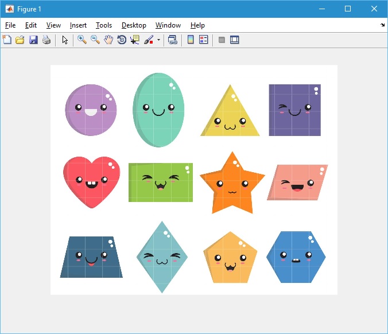Toggle the Data Cursor tool
This screenshot has width=388, height=334.
click(x=135, y=40)
